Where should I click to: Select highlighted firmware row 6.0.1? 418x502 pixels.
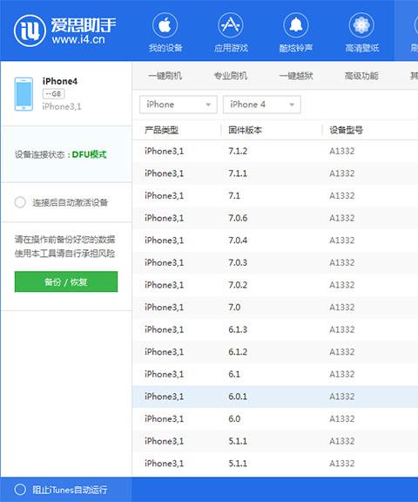coord(275,397)
